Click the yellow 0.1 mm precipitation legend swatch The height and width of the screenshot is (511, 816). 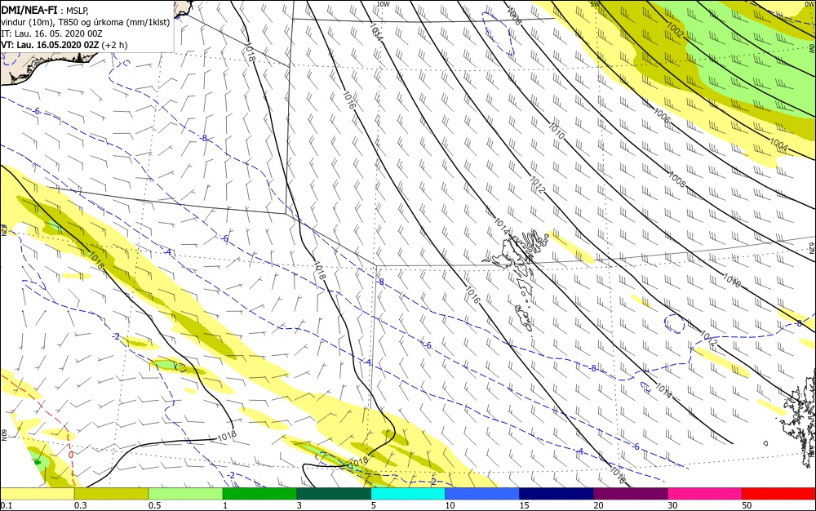coord(38,494)
